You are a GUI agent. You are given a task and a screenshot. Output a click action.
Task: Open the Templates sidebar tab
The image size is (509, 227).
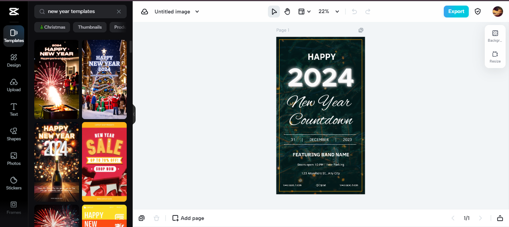click(14, 36)
